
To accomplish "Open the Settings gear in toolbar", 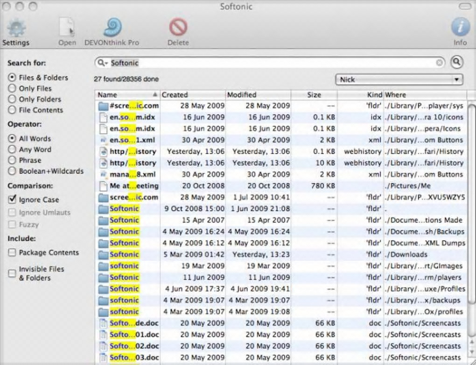I will point(16,28).
